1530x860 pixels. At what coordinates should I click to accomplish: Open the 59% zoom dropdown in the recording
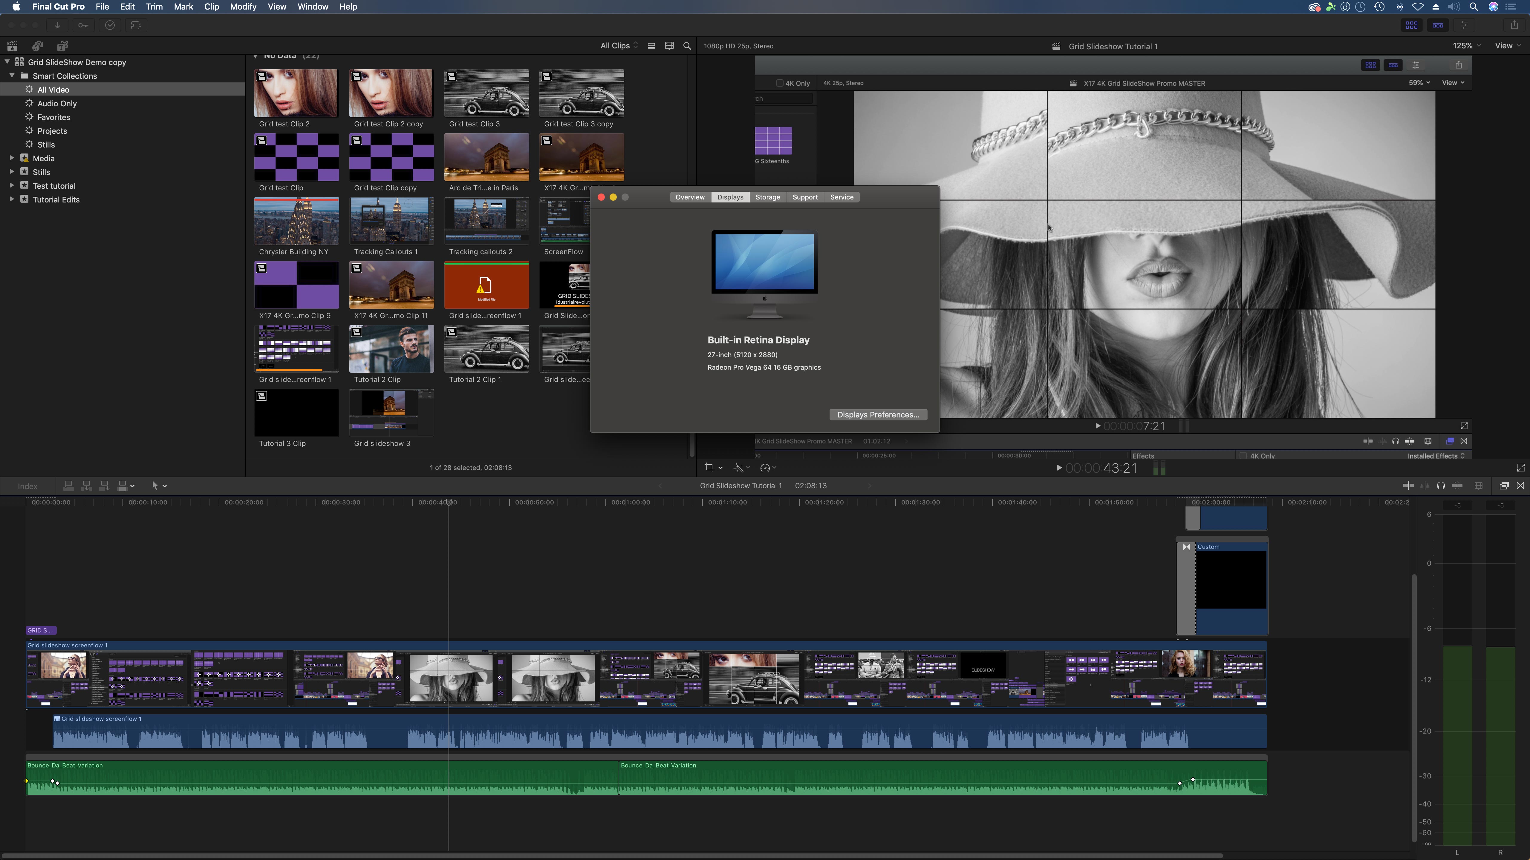click(x=1419, y=83)
